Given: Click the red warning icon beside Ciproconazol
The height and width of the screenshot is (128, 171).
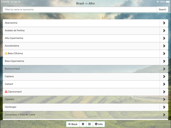Looking at the screenshot, I should click(6, 92).
